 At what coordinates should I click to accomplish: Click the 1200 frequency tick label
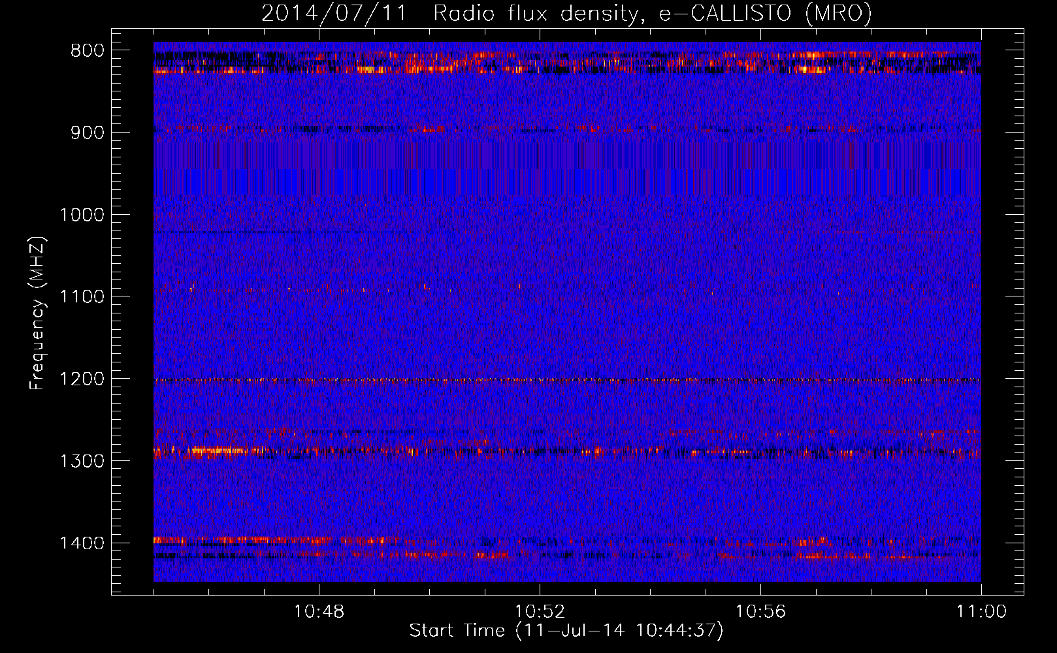tap(82, 379)
